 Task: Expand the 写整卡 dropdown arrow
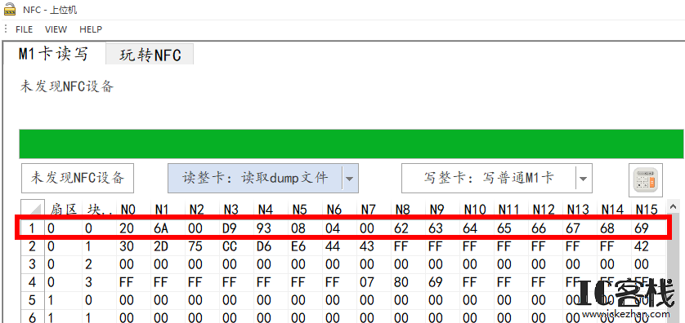click(584, 179)
